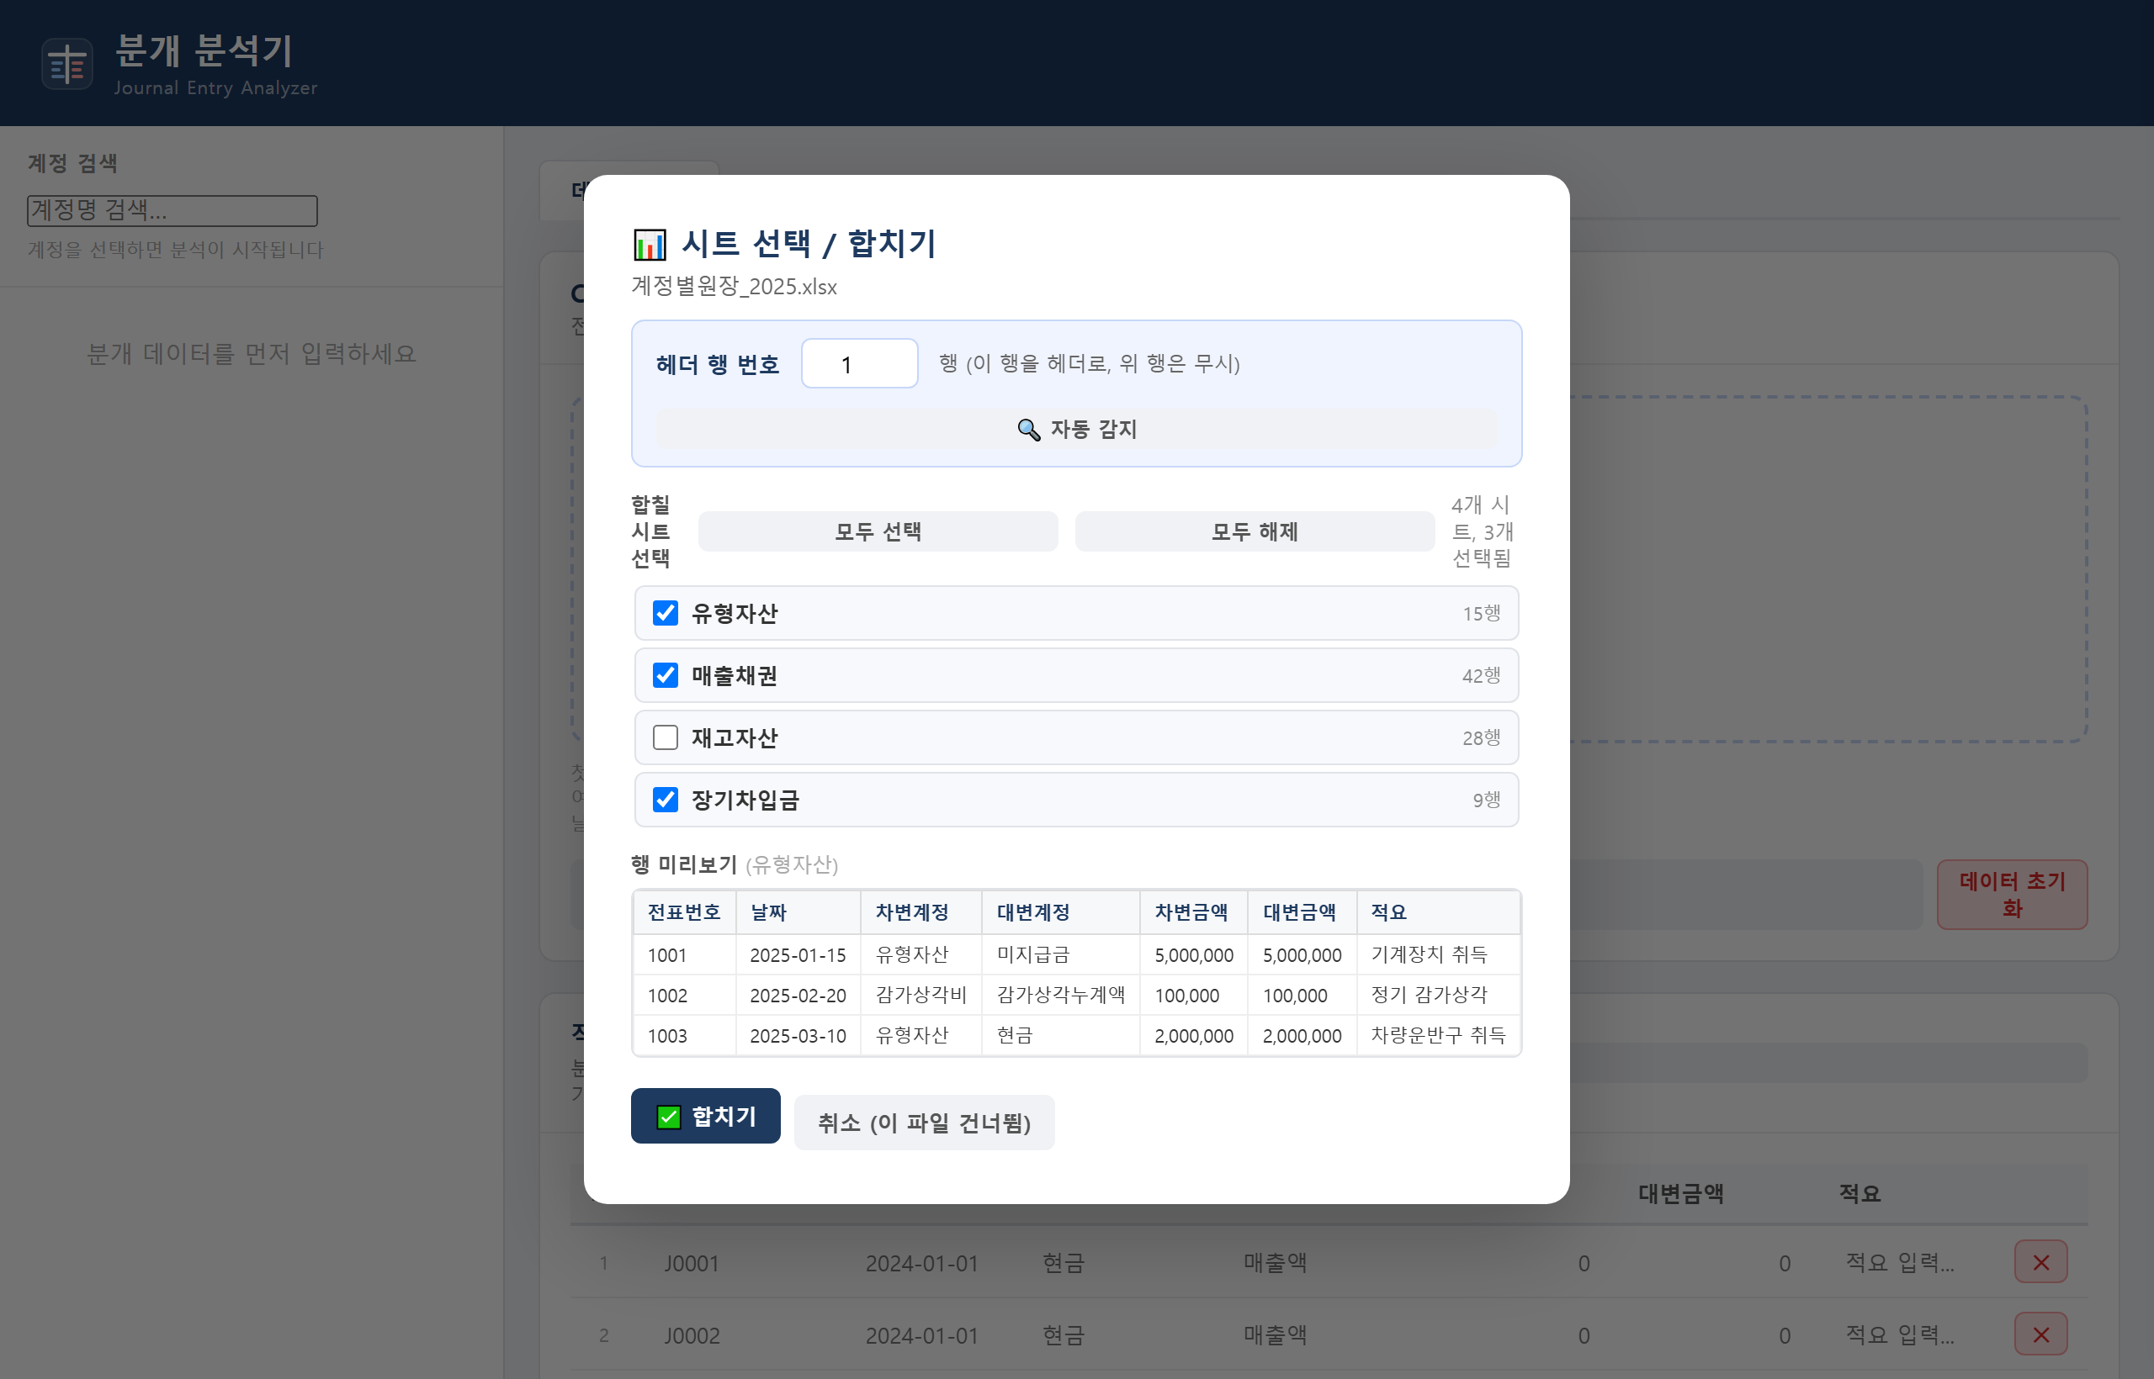Delete row J0001 with its red X
Viewport: 2154px width, 1379px height.
2041,1263
